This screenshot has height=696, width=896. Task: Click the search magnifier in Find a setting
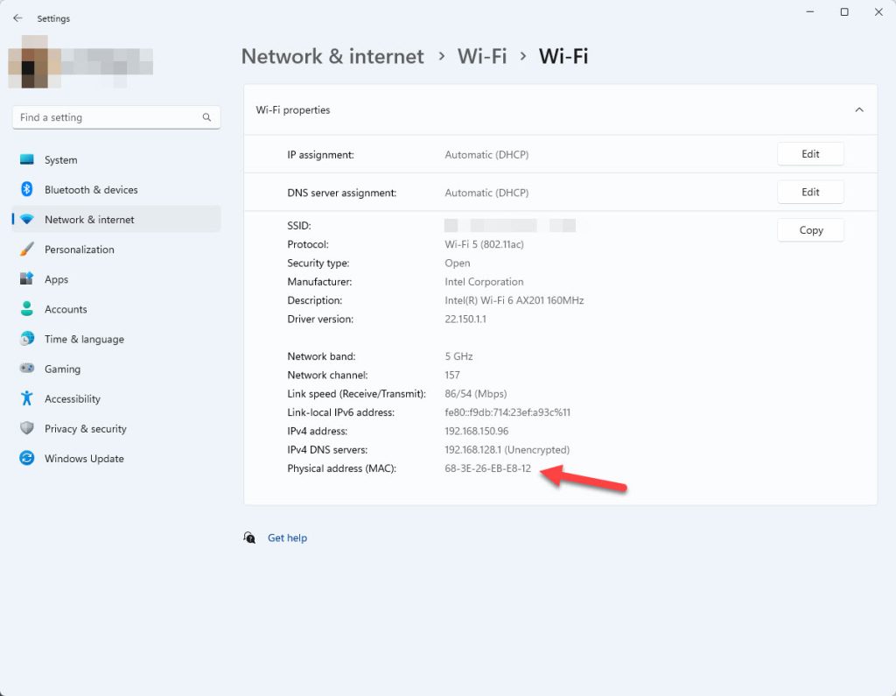pos(206,116)
